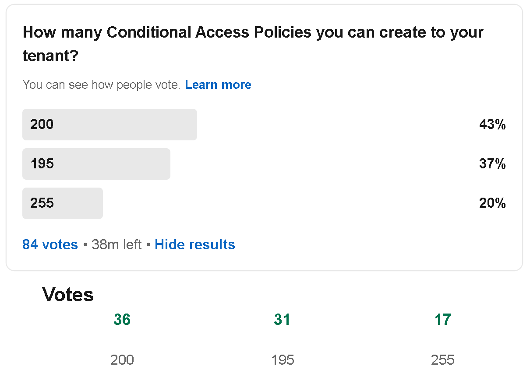Click the Votes section heading

pos(68,295)
